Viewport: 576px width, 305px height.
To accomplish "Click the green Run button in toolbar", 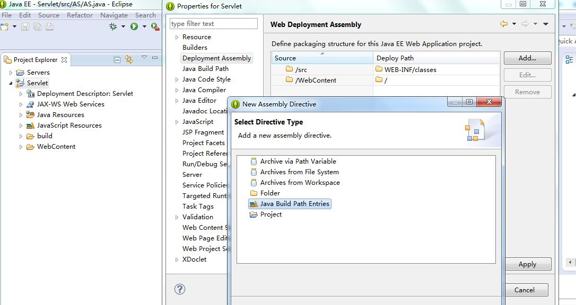I will tap(134, 26).
